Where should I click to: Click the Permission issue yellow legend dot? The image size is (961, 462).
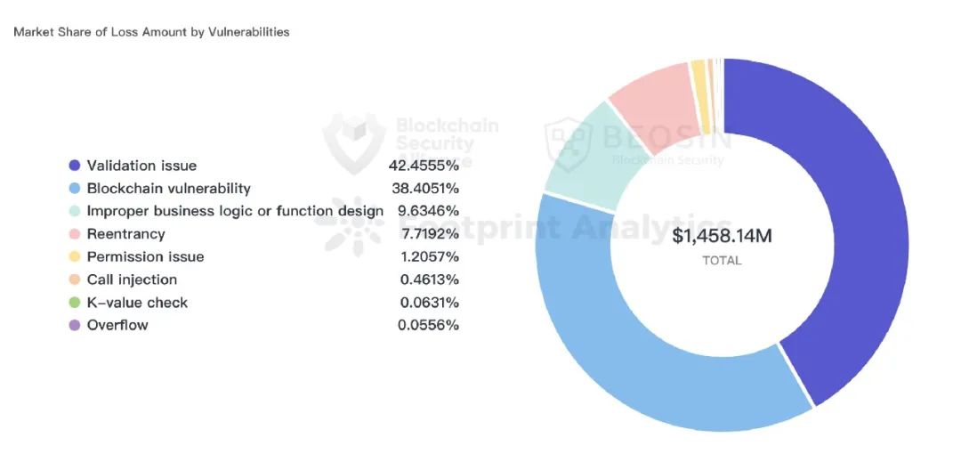point(75,256)
